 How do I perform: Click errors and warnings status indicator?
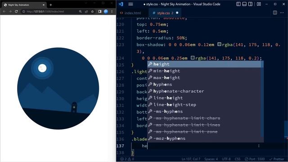(x=127, y=159)
